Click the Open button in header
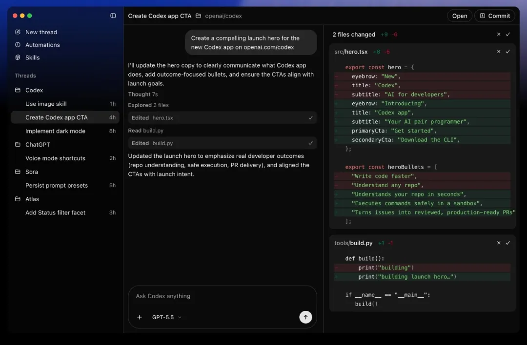The width and height of the screenshot is (527, 345). coord(460,16)
